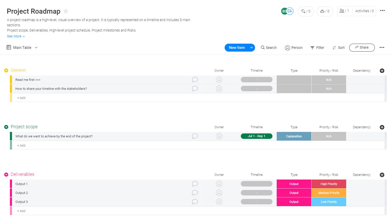The height and width of the screenshot is (216, 392).
Task: Click the Main Table grid icon
Action: (x=9, y=47)
